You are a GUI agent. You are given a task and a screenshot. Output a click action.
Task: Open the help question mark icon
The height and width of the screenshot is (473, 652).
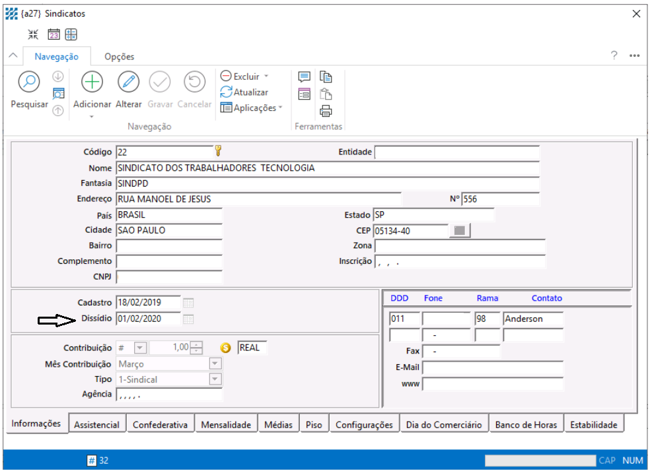pyautogui.click(x=614, y=55)
